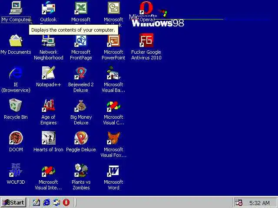Select the Peggle Deluxe shortcut icon

[81, 138]
